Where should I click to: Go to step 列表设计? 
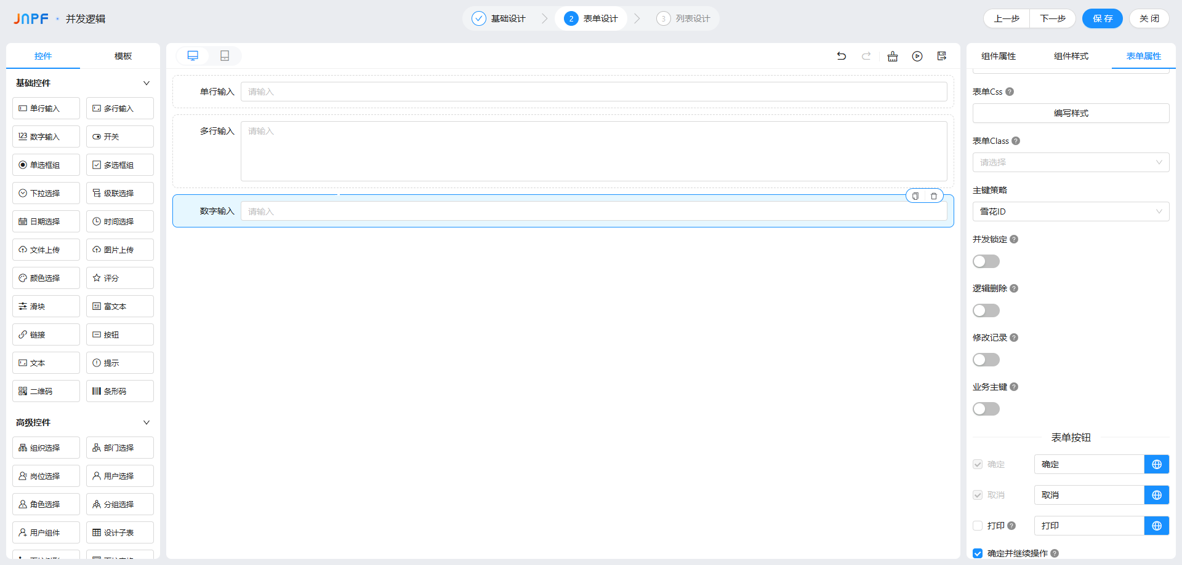click(683, 18)
